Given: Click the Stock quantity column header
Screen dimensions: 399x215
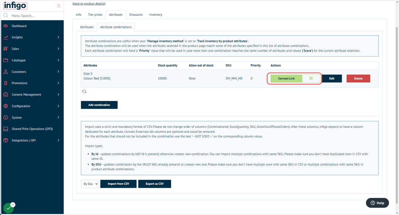Looking at the screenshot, I should click(168, 65).
